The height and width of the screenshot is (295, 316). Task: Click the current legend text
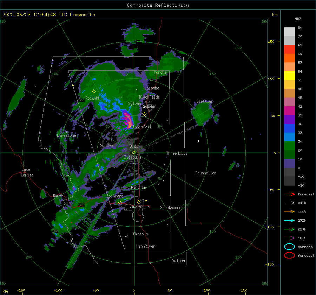[305, 247]
